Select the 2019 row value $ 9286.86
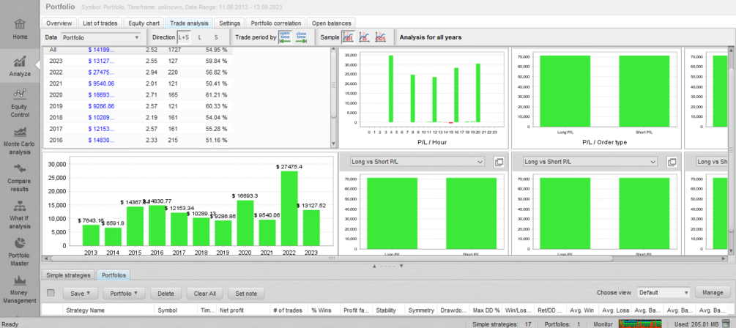 101,106
